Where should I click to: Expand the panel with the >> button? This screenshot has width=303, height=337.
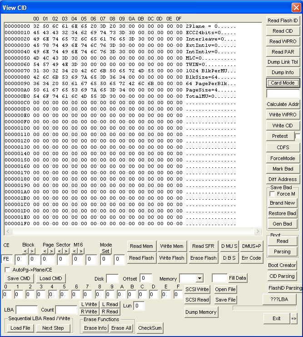(x=294, y=318)
